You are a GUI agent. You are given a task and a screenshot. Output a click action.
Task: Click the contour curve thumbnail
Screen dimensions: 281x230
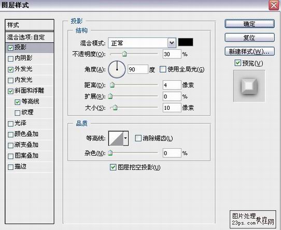116,138
